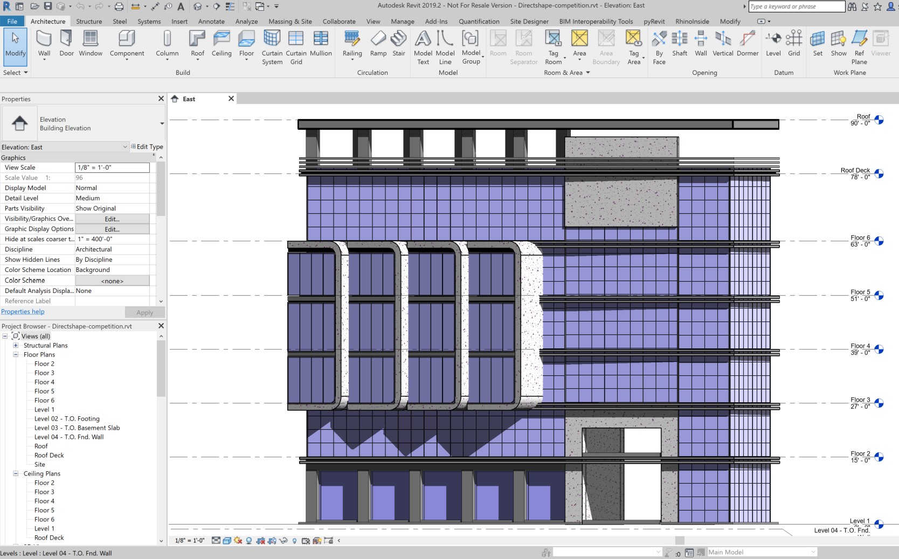
Task: Toggle the temporary hide/isolate glasses icon
Action: [284, 541]
